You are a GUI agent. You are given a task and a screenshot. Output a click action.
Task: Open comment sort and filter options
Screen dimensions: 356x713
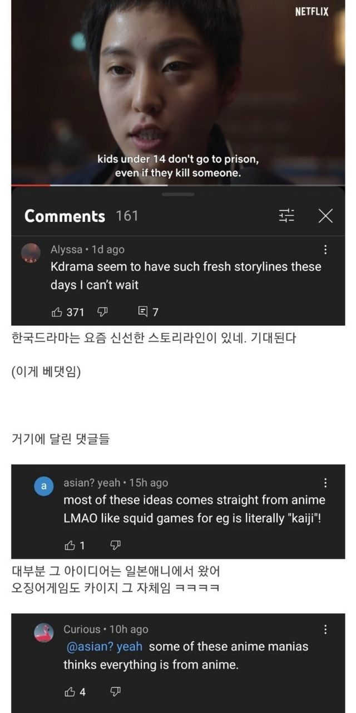click(287, 216)
